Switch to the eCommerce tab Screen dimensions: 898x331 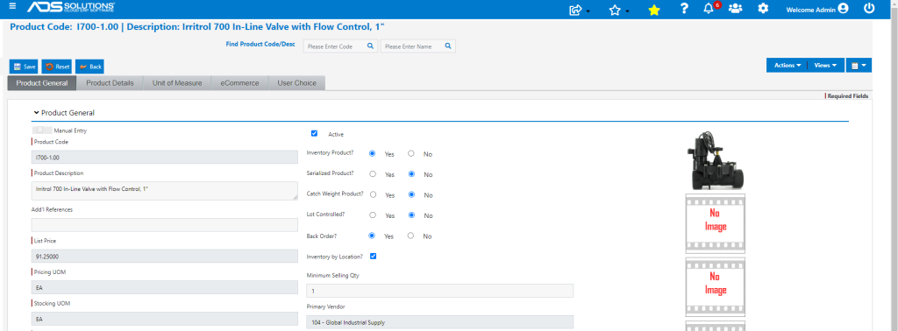point(239,83)
